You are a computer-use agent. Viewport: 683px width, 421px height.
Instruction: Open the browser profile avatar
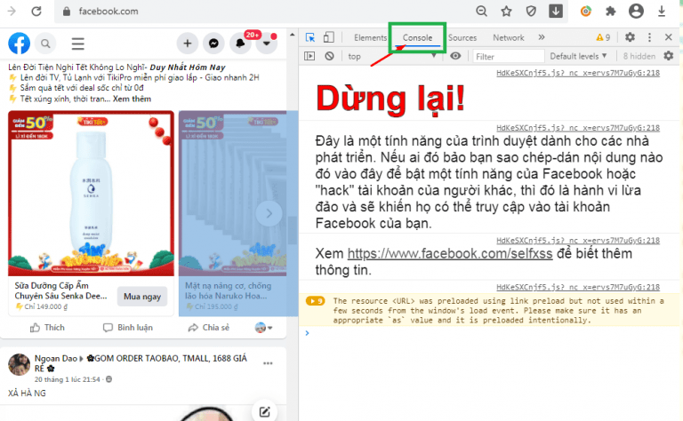[x=636, y=12]
